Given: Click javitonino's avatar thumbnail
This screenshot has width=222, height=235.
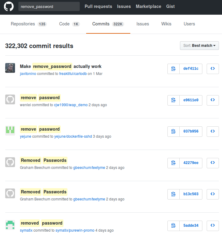Looking at the screenshot, I should [10, 68].
